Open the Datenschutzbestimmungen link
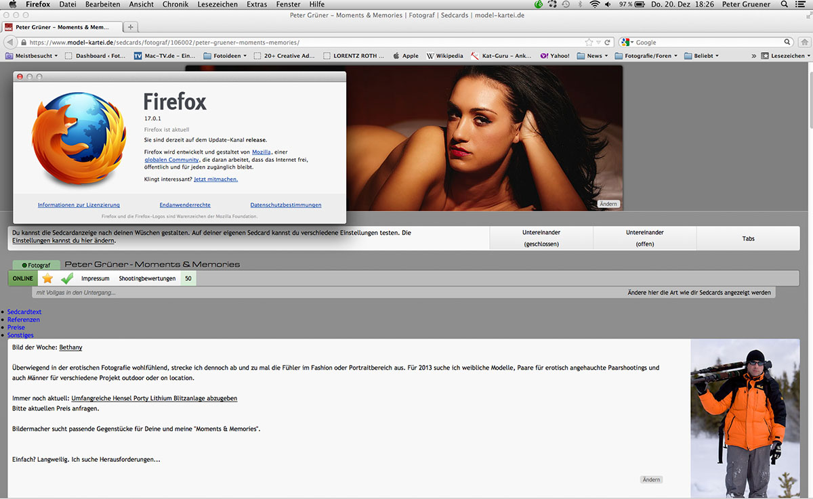Screen dimensions: 813x499 pyautogui.click(x=286, y=204)
